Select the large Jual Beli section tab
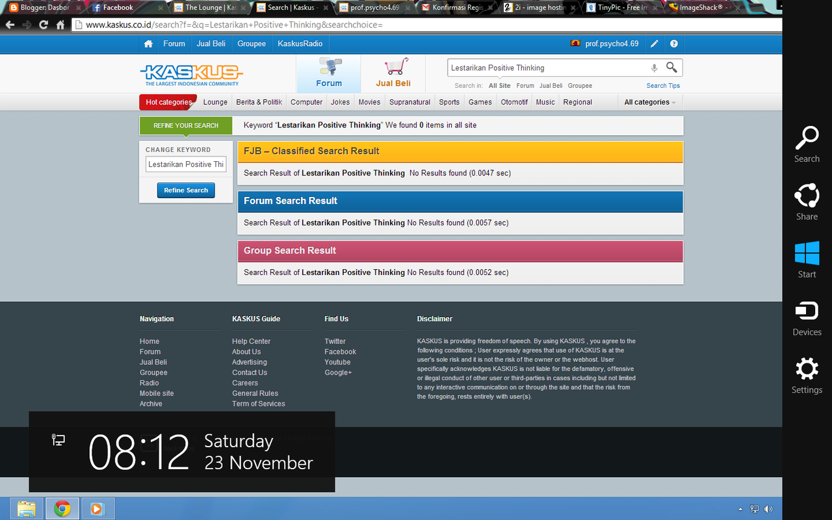 393,73
